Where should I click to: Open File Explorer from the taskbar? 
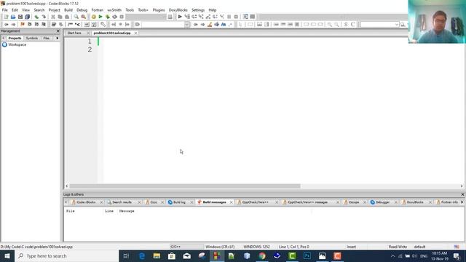click(157, 255)
